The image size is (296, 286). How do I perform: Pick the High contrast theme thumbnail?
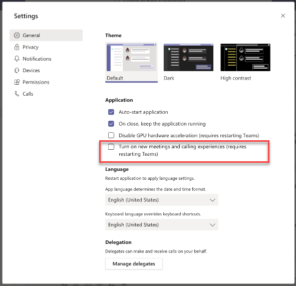click(245, 58)
